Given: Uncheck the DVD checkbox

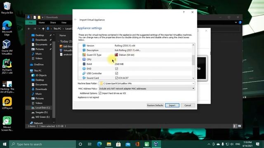Looking at the screenshot, I should click(116, 69).
